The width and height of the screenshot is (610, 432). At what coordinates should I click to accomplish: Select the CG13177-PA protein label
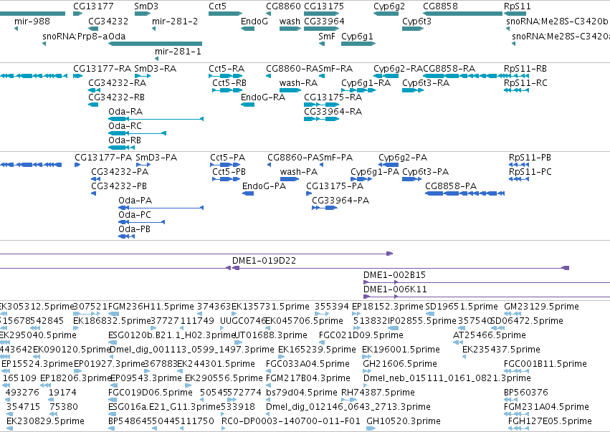click(x=103, y=158)
